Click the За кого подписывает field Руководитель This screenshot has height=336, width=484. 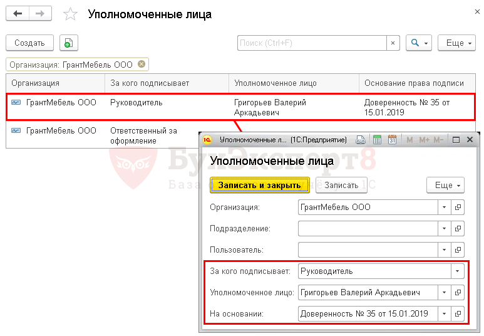[x=374, y=271]
